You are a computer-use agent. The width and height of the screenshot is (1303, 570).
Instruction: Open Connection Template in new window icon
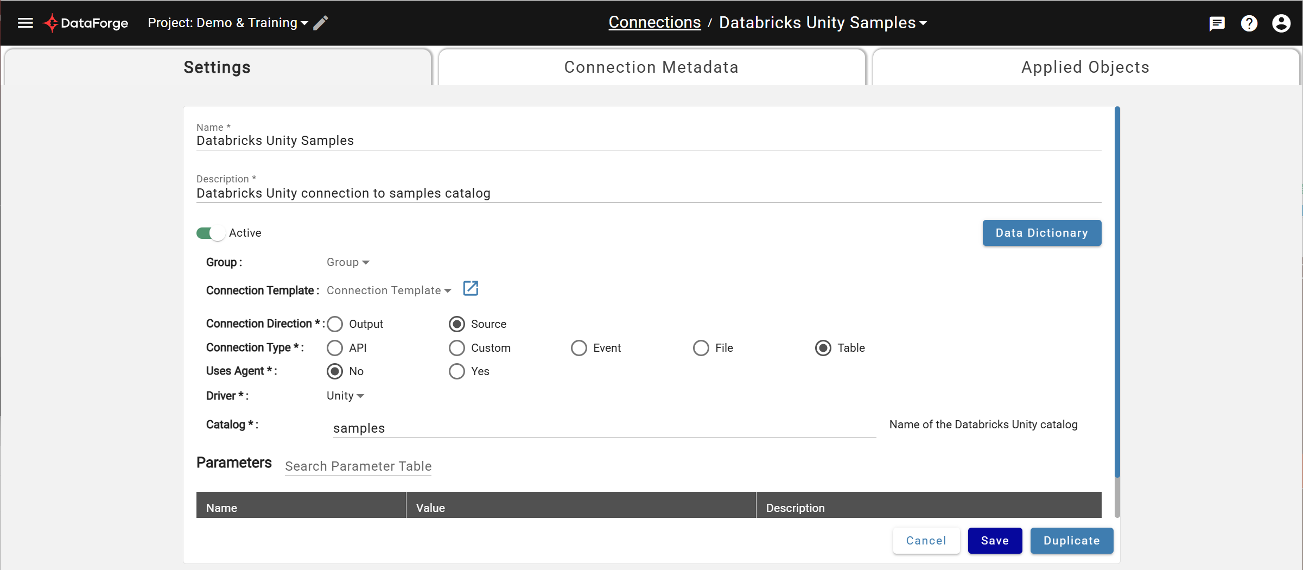click(470, 288)
